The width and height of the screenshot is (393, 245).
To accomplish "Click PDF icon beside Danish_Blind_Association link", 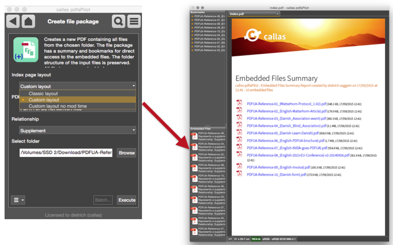I will pos(239,125).
